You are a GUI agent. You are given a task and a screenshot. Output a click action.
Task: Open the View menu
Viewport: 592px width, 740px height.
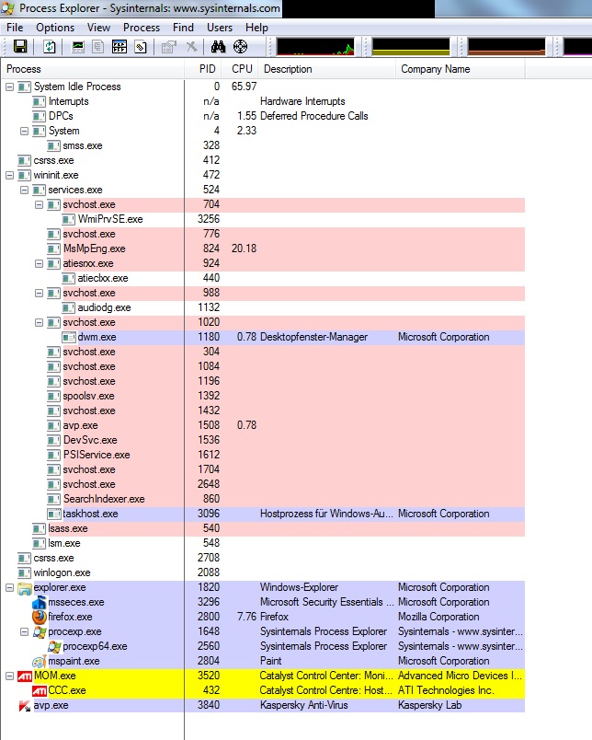(98, 28)
